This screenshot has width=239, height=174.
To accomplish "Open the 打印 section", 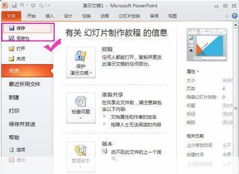I will [14, 111].
